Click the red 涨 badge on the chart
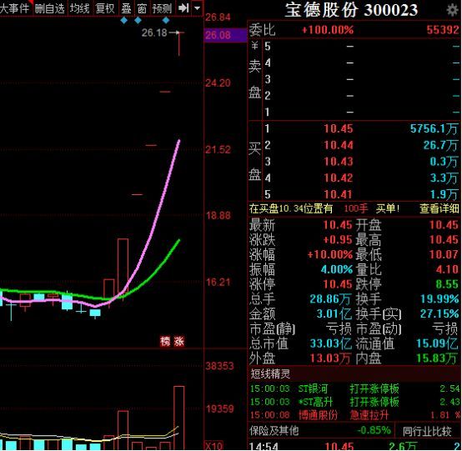 178,342
